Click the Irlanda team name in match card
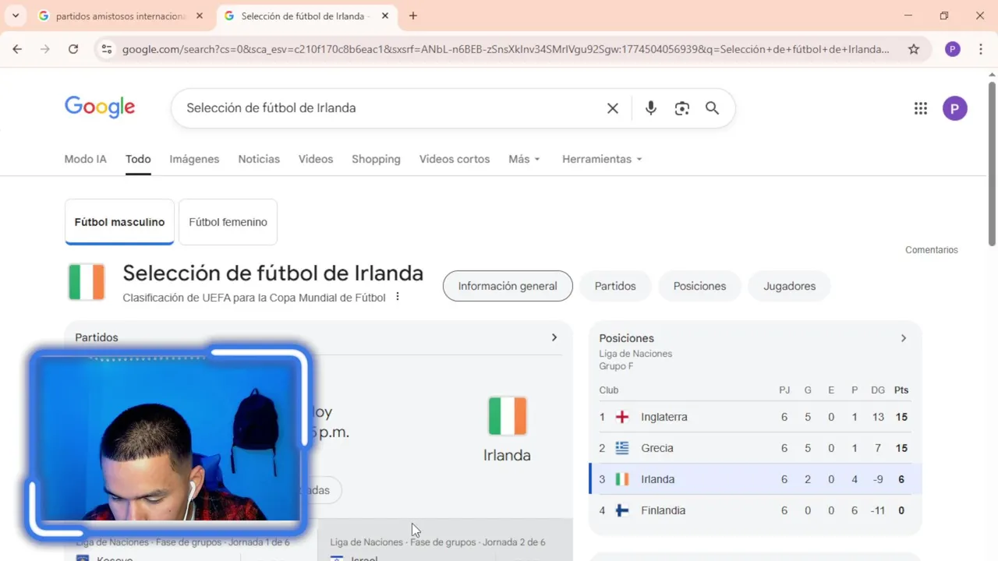Screen dimensions: 998x561 507,455
